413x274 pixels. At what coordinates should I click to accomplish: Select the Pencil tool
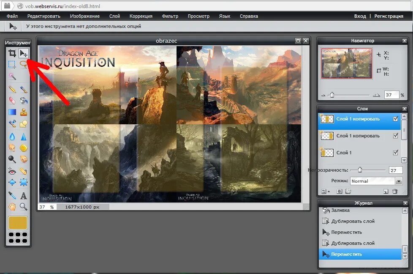click(12, 89)
